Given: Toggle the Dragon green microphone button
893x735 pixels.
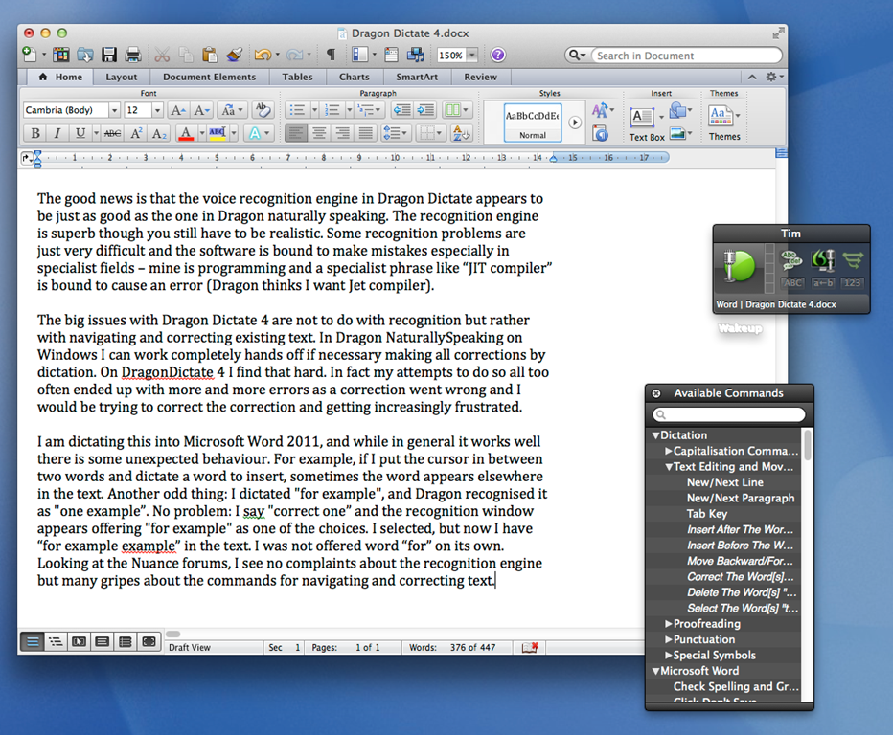Looking at the screenshot, I should click(x=739, y=266).
